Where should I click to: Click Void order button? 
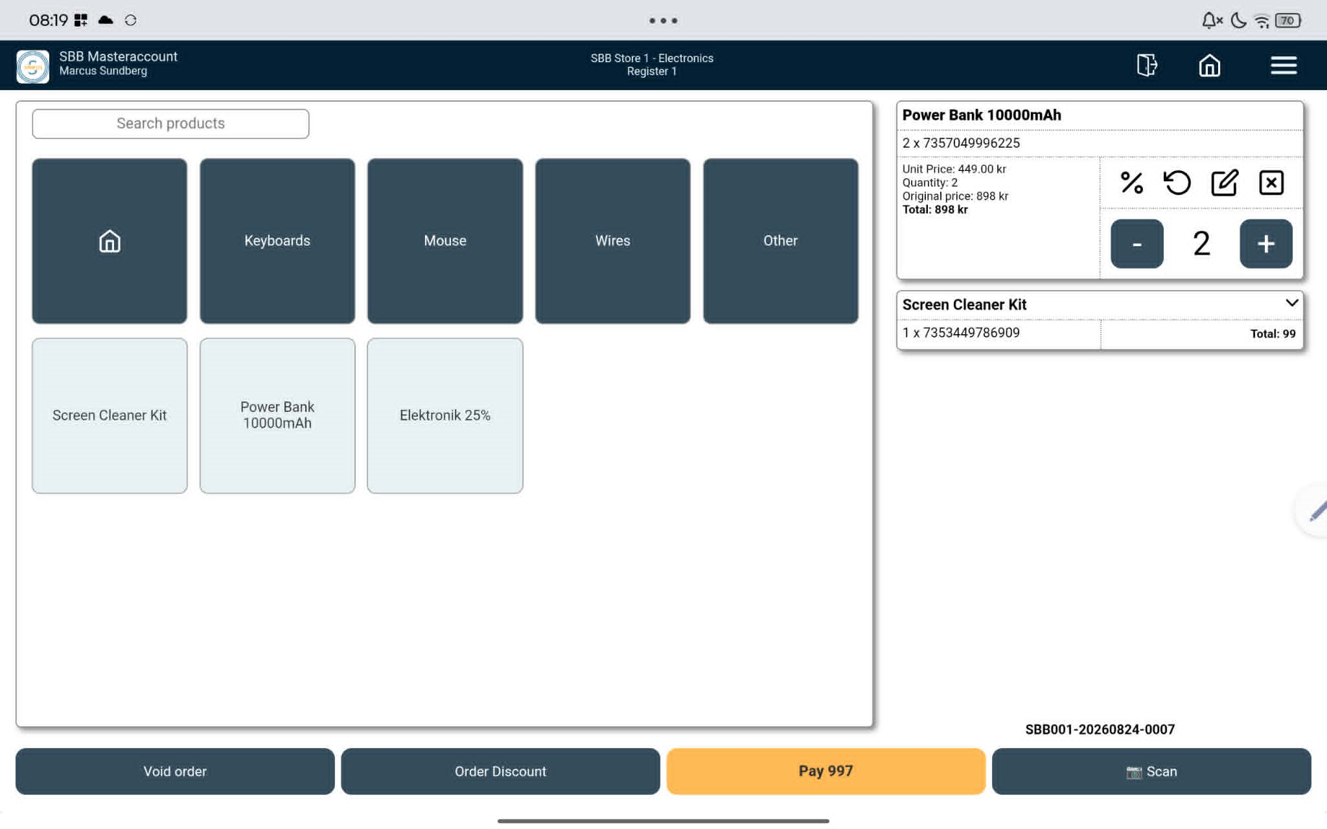(x=175, y=771)
